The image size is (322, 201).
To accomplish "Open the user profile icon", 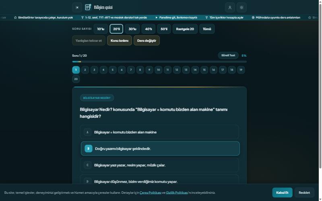I will click(x=230, y=7).
